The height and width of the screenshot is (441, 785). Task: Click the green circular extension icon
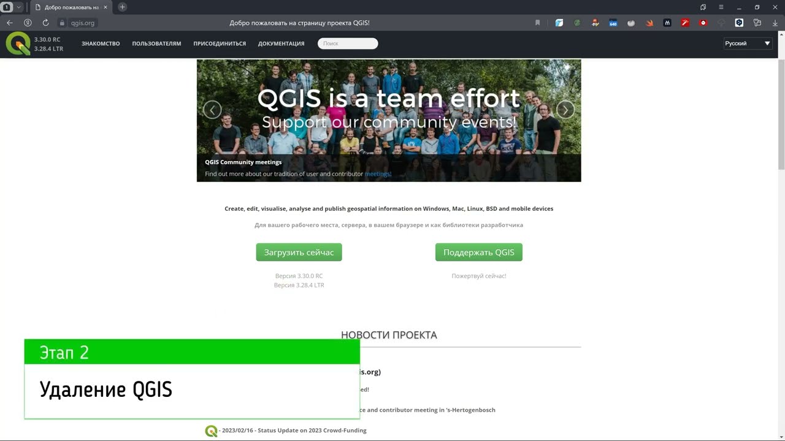[577, 23]
